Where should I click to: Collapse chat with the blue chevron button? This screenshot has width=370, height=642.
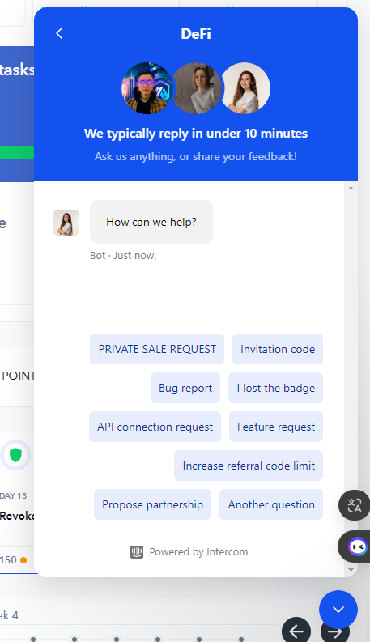[x=338, y=610]
